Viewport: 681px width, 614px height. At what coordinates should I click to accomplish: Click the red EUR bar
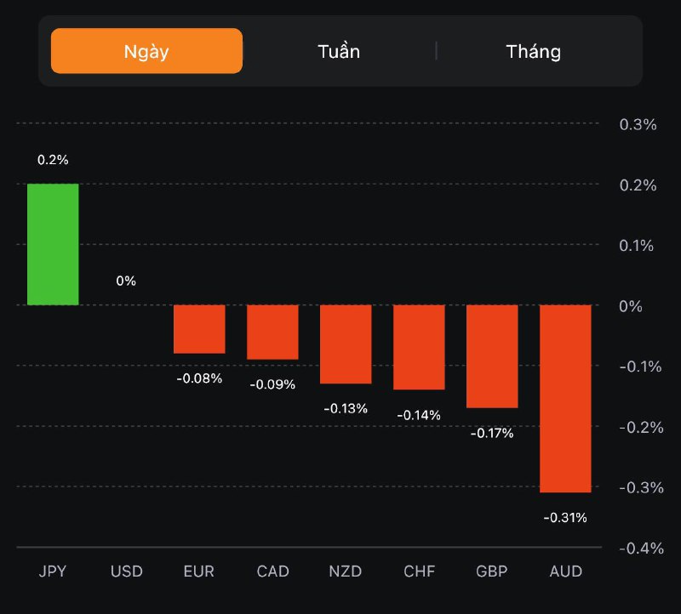pyautogui.click(x=199, y=329)
